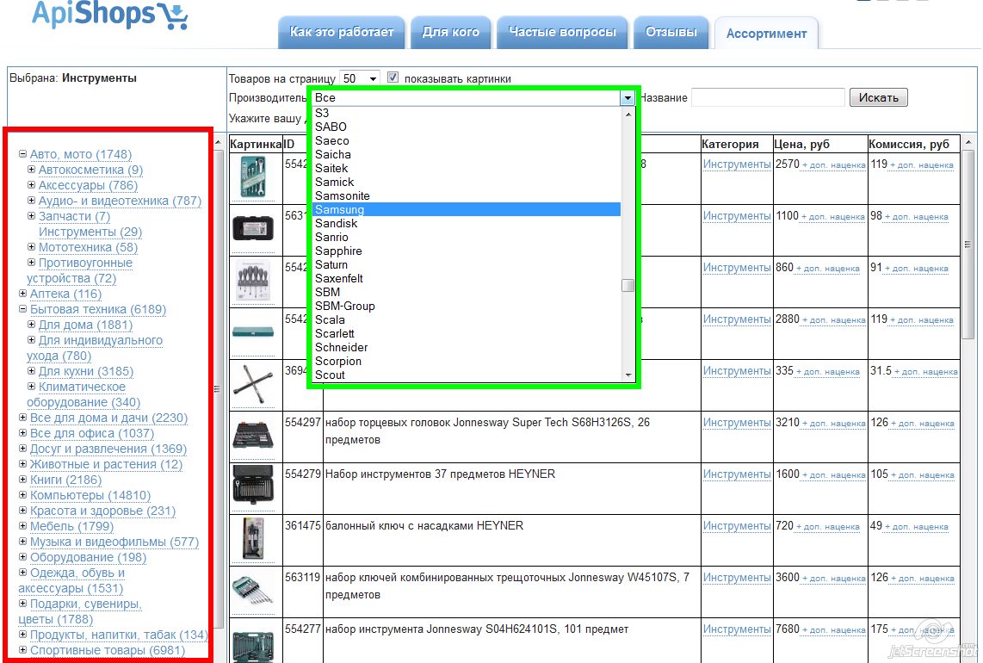
Task: Open thumbnail of HEYNER wheel wrench with sockets
Action: pos(252,538)
